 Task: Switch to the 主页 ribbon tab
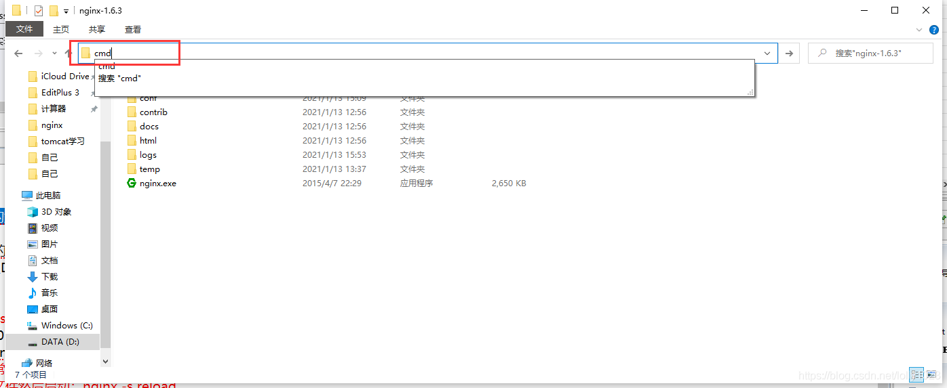(61, 29)
